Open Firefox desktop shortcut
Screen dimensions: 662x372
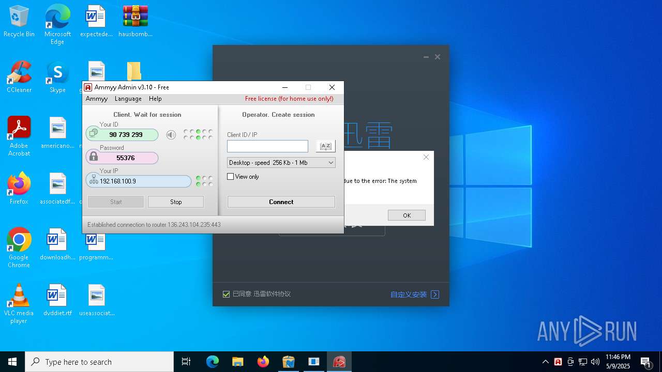(x=19, y=189)
